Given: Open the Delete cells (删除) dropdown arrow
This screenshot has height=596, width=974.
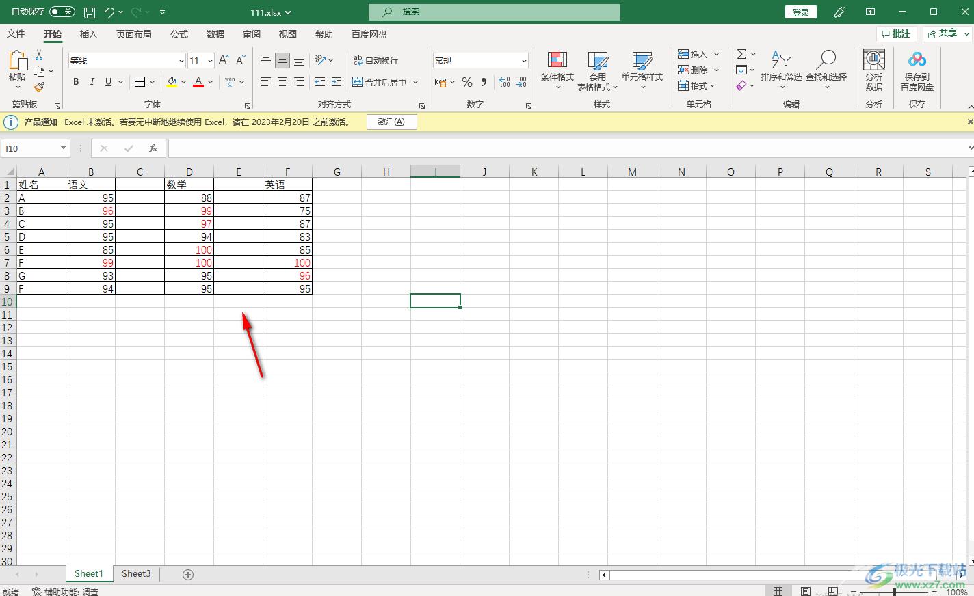Looking at the screenshot, I should (x=716, y=70).
